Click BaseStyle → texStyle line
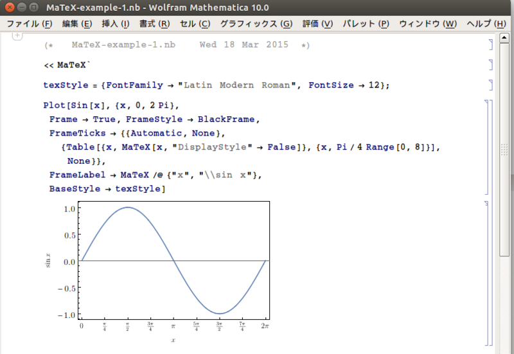 coord(107,189)
